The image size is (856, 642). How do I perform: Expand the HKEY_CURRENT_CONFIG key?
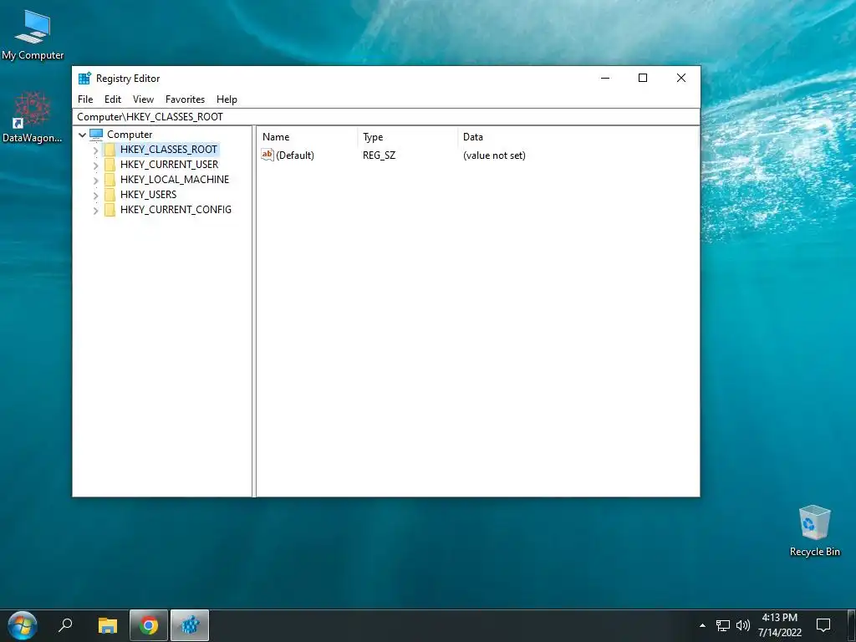tap(95, 210)
